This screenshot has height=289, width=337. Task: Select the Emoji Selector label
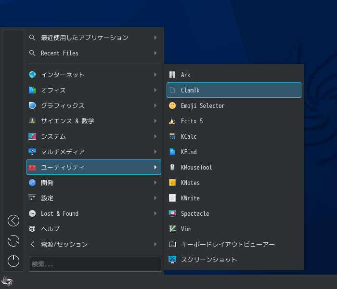[203, 105]
